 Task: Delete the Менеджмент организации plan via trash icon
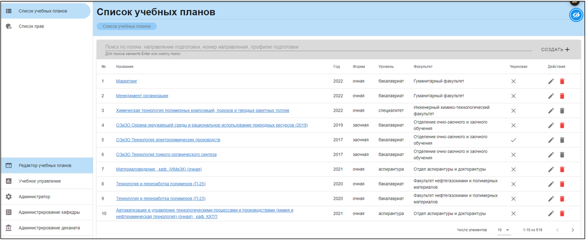tap(562, 96)
